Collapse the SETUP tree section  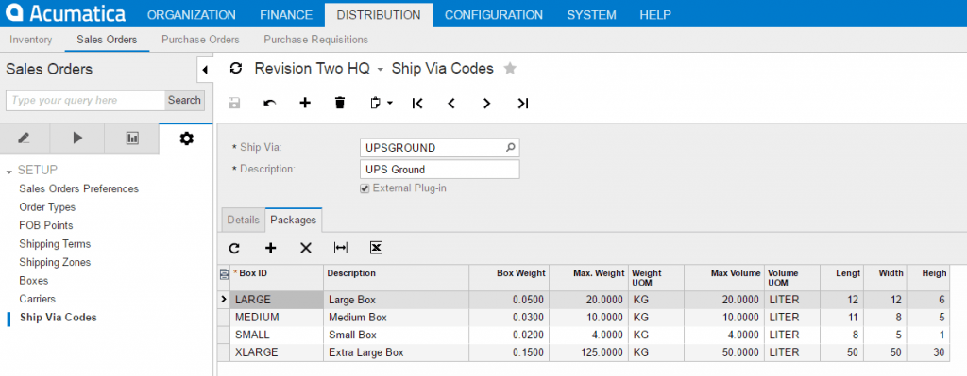8,172
